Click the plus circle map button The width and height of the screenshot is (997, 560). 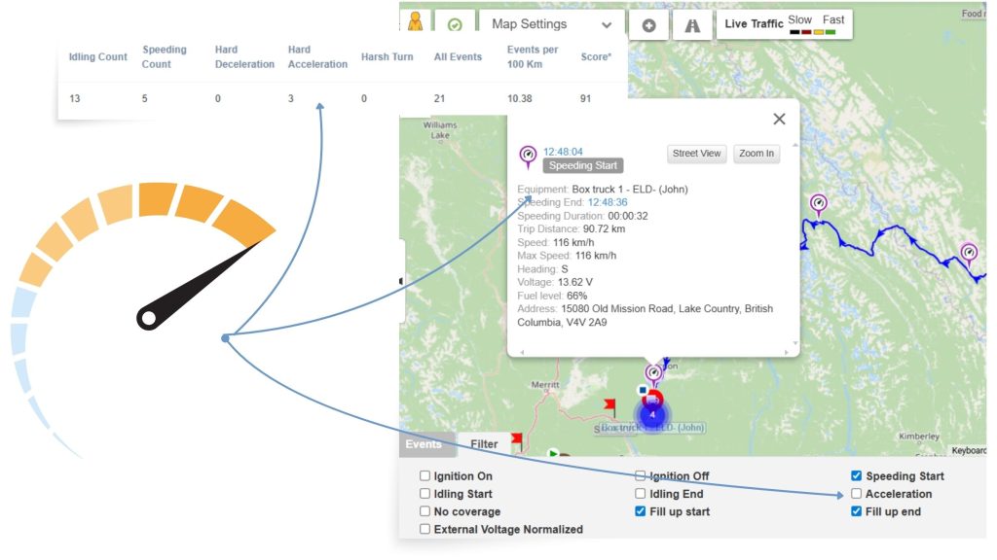[x=648, y=25]
